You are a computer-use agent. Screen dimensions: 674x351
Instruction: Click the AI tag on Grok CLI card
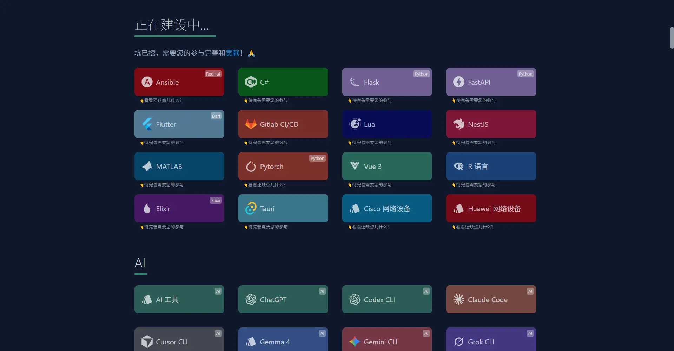(x=530, y=333)
